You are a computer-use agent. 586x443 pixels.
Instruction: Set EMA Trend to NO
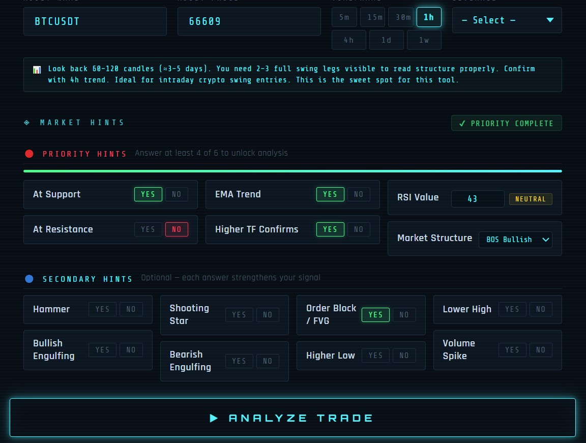(x=359, y=194)
